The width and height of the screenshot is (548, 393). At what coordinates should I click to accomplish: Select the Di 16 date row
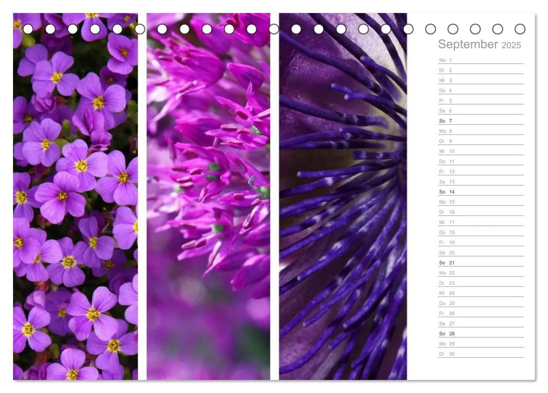tap(481, 212)
